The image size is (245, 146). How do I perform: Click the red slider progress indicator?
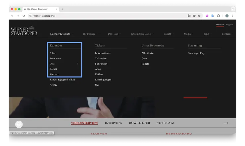(195, 98)
